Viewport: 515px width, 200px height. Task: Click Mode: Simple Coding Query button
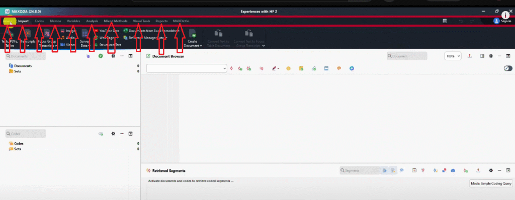click(x=491, y=183)
